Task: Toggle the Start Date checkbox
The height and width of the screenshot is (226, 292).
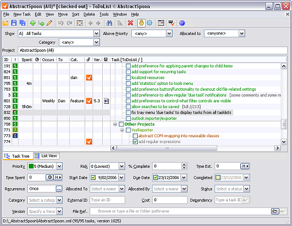Action: pos(93,178)
